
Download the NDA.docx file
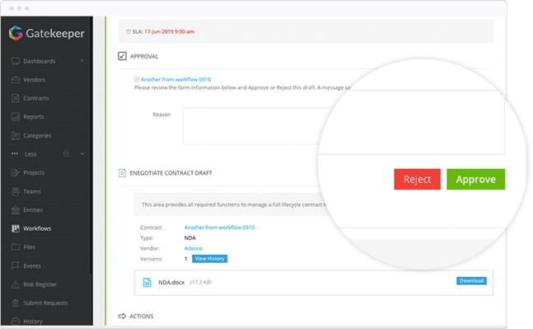471,280
